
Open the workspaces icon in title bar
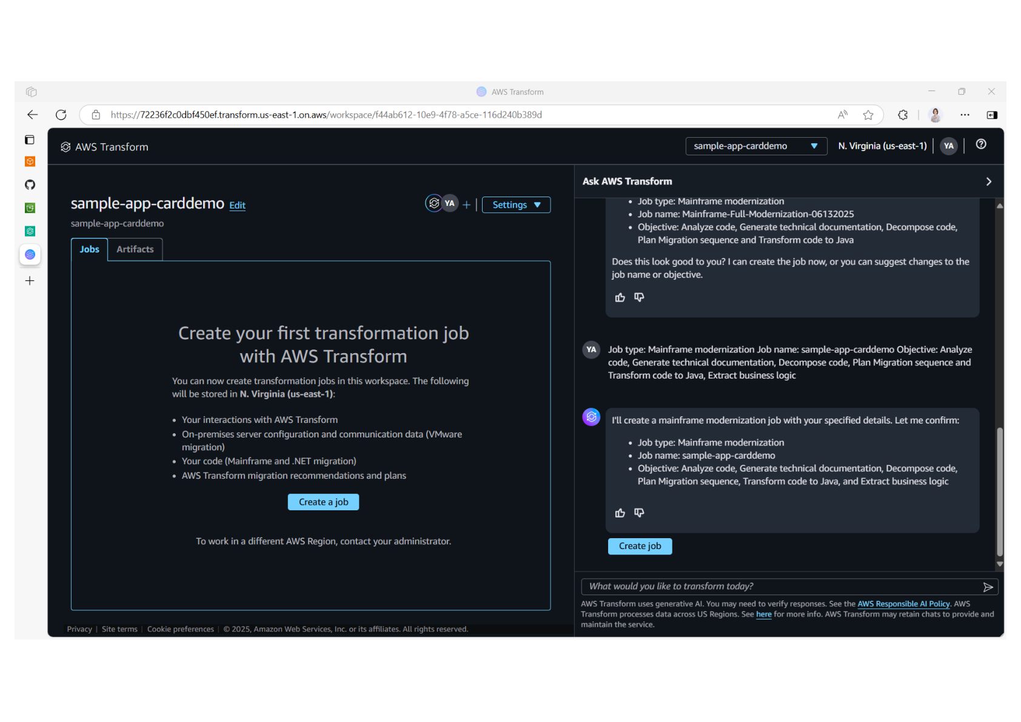[32, 92]
